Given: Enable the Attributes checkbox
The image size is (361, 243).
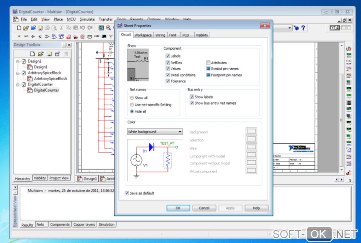Looking at the screenshot, I should click(x=208, y=63).
